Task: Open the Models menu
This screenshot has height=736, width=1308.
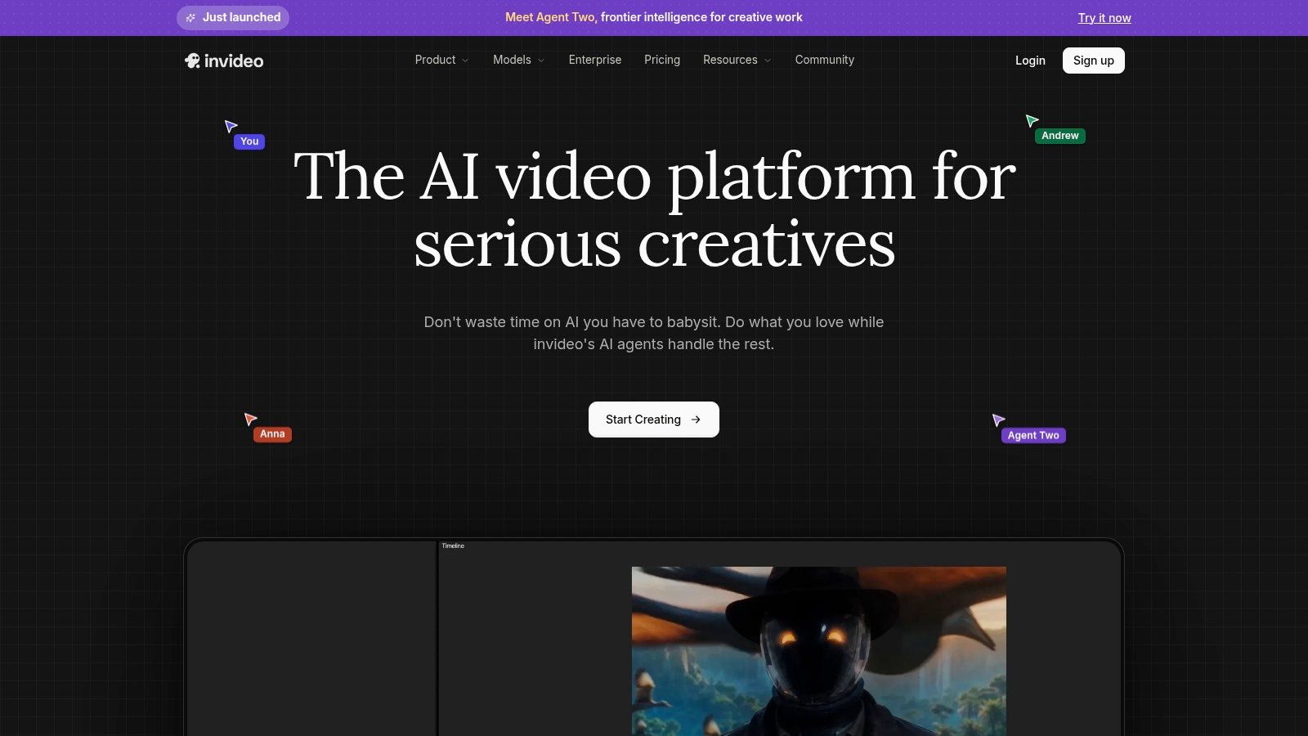Action: (x=518, y=60)
